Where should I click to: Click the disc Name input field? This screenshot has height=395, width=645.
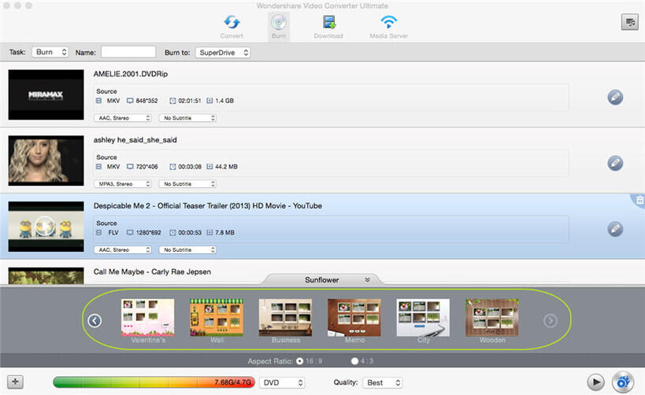[128, 52]
